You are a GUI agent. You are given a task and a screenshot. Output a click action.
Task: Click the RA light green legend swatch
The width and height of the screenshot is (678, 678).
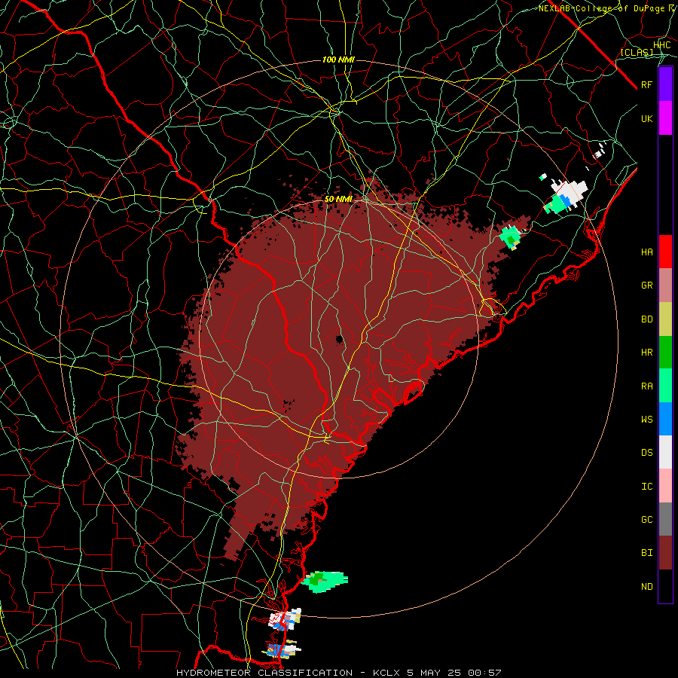(665, 386)
